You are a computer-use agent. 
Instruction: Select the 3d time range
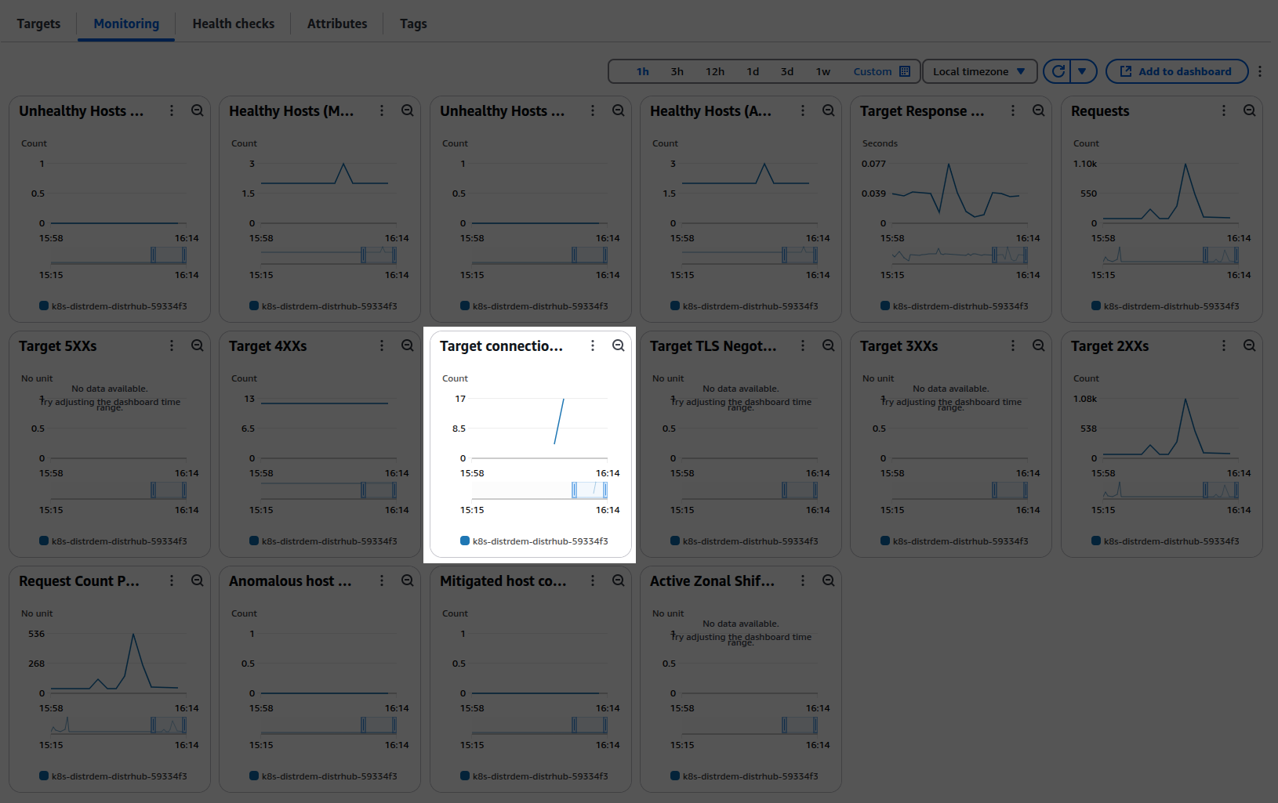pos(786,71)
